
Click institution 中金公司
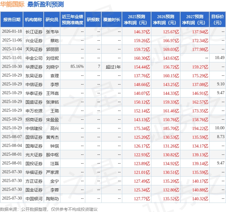coord(34,58)
